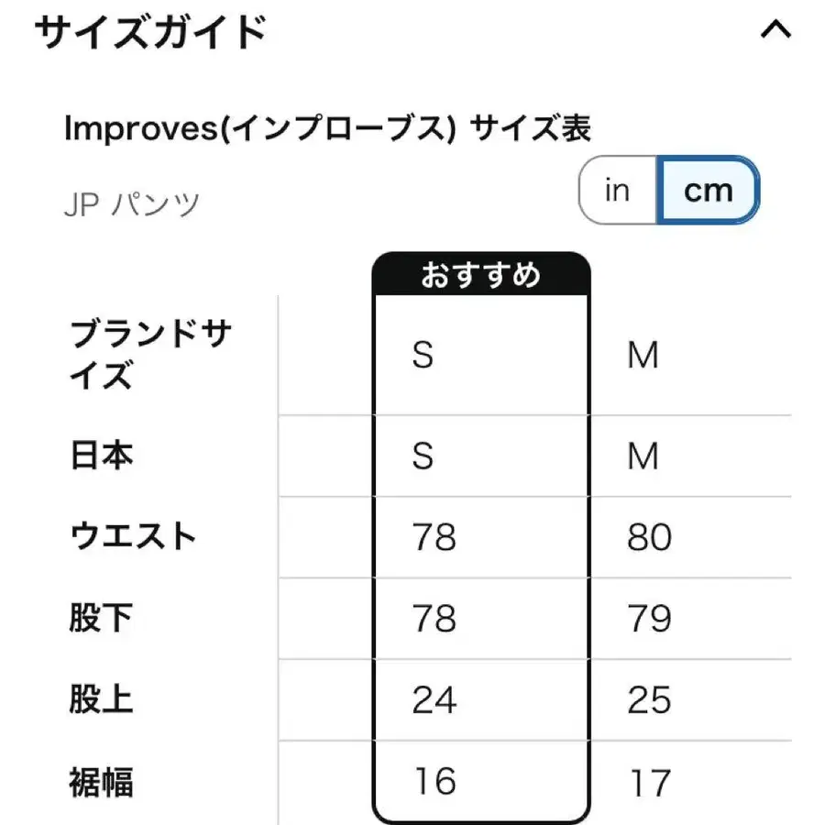Image resolution: width=825 pixels, height=825 pixels.
Task: Select the ウエスト row label
Action: tap(134, 537)
